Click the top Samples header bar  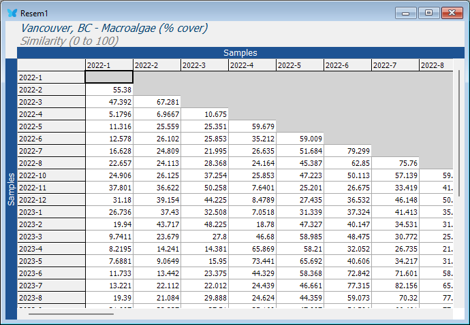240,52
